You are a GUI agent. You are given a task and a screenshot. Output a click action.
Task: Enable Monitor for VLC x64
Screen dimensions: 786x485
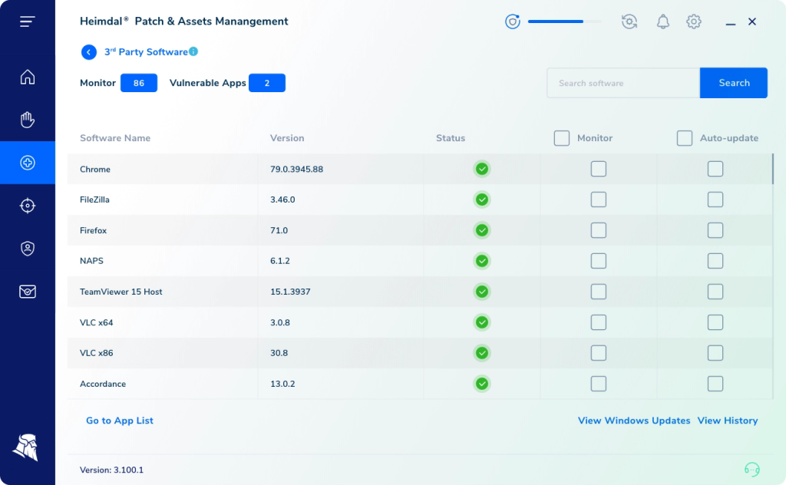pos(599,322)
